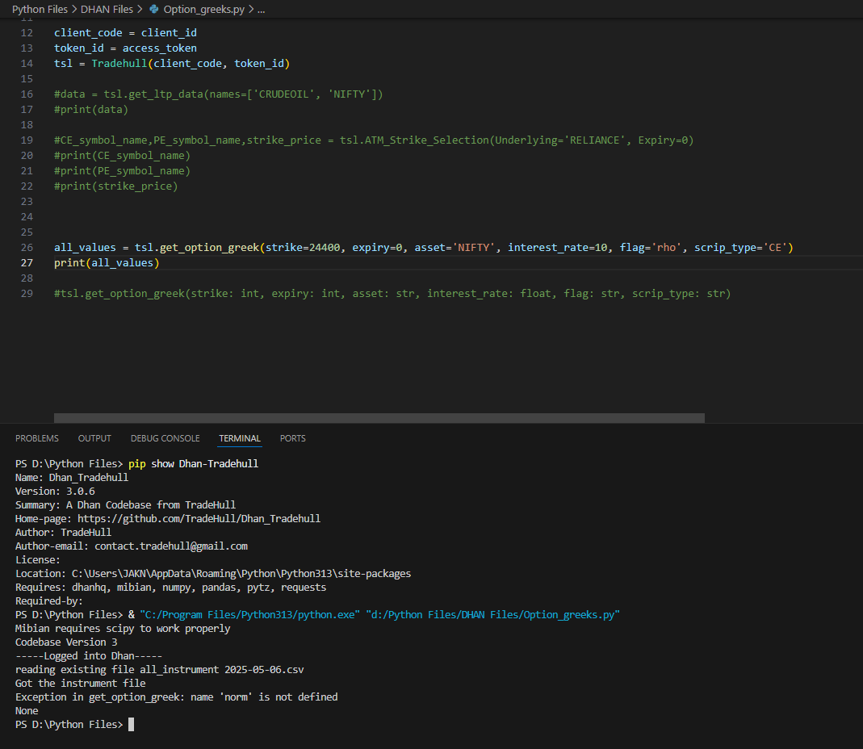This screenshot has width=863, height=749.
Task: Click 'Got the instrument file' line
Action: [x=81, y=683]
